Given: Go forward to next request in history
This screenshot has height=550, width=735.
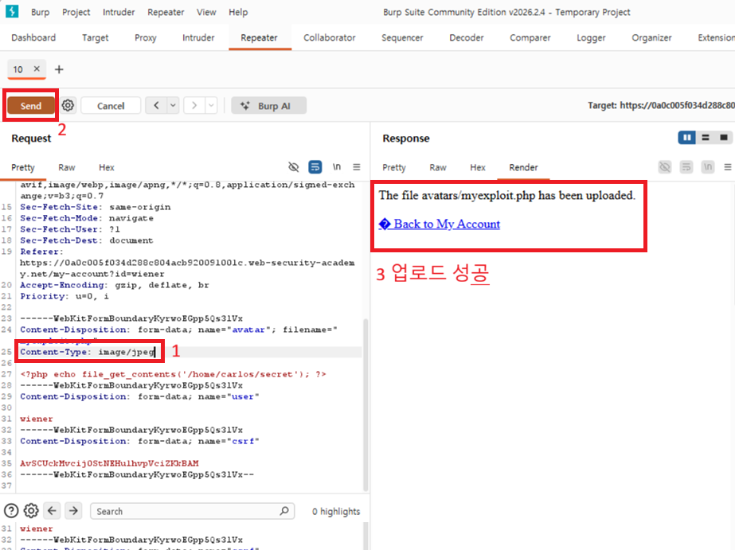Looking at the screenshot, I should (x=194, y=105).
